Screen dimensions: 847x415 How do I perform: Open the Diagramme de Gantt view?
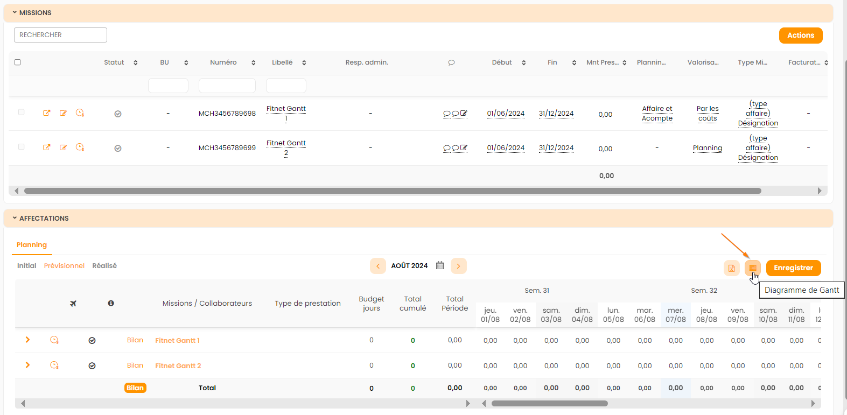(x=752, y=268)
